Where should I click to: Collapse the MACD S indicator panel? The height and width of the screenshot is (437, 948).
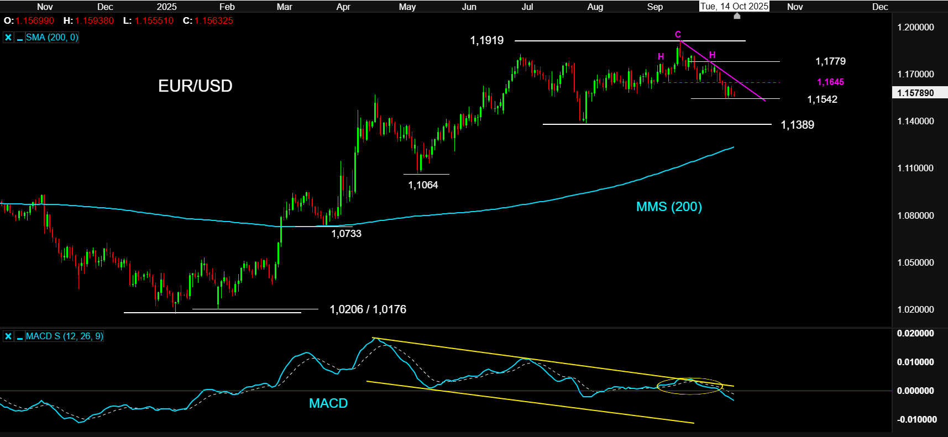click(x=20, y=336)
